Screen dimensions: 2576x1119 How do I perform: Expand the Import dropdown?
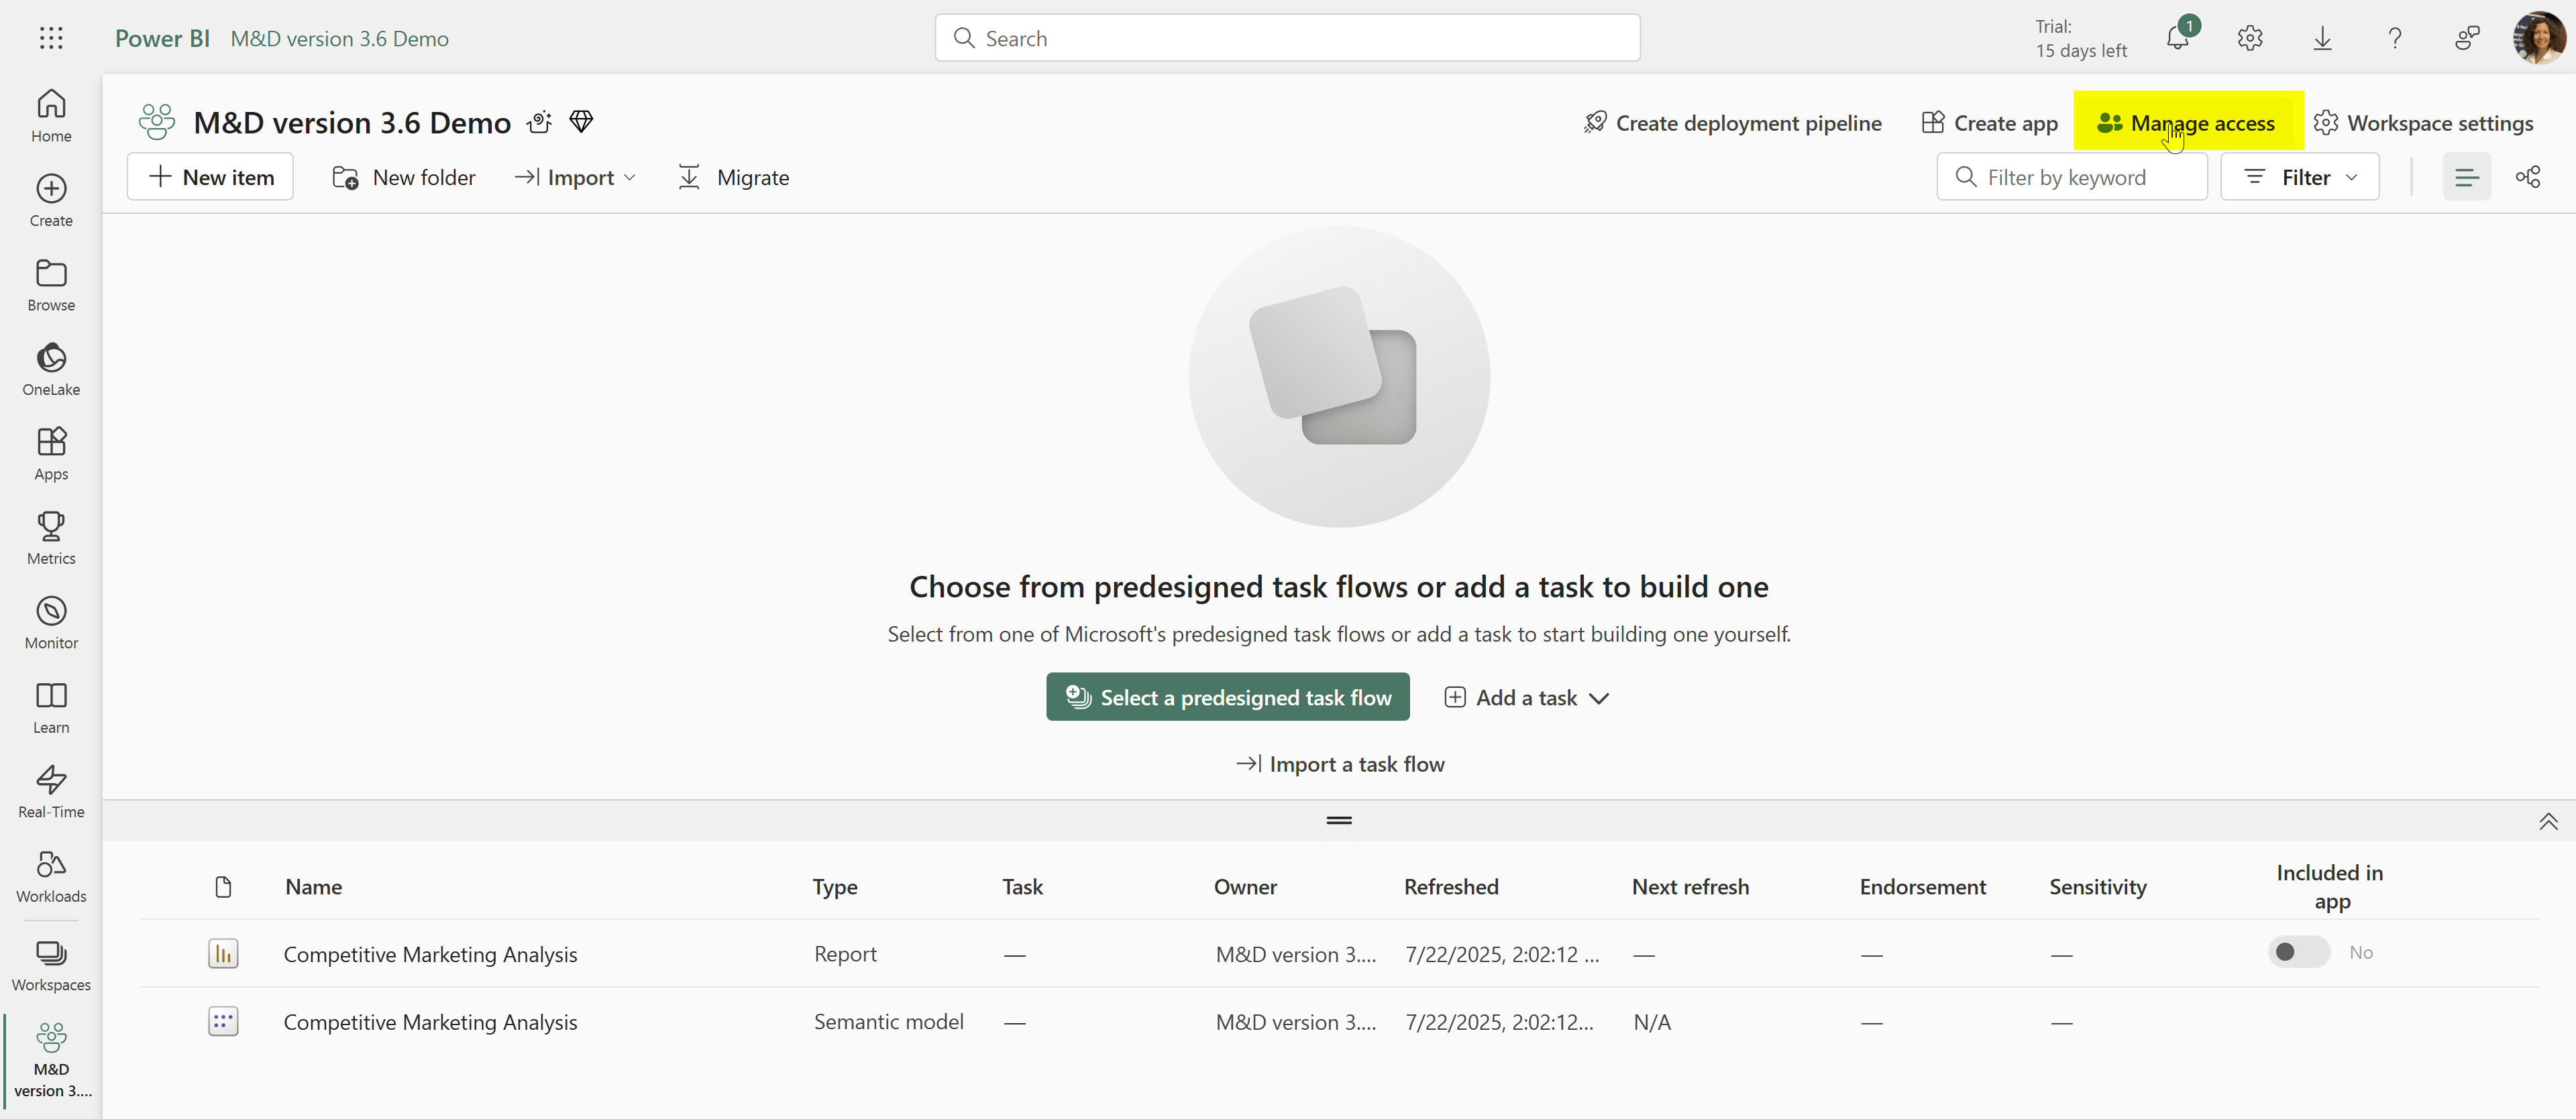[x=575, y=178]
